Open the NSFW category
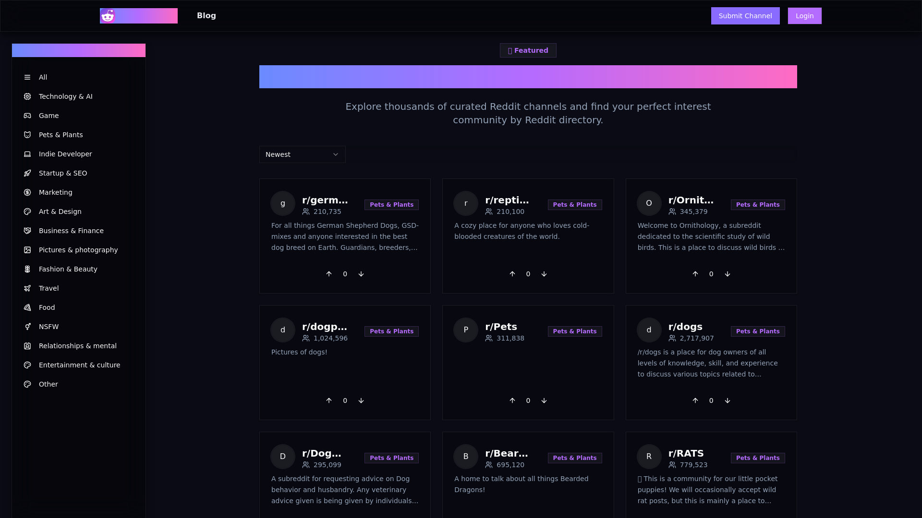Viewport: 922px width, 518px height. (79, 327)
